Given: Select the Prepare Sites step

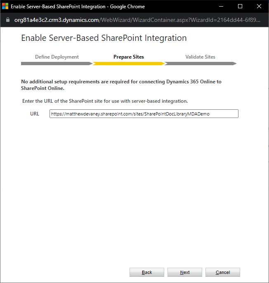Looking at the screenshot, I should [x=129, y=57].
